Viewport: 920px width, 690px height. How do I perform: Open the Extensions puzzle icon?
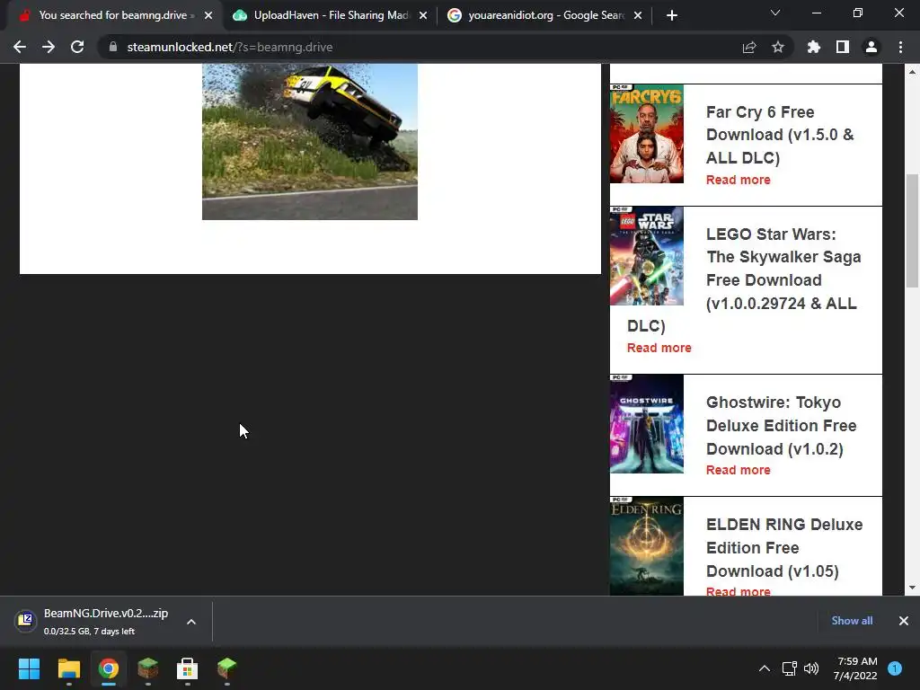[x=814, y=47]
